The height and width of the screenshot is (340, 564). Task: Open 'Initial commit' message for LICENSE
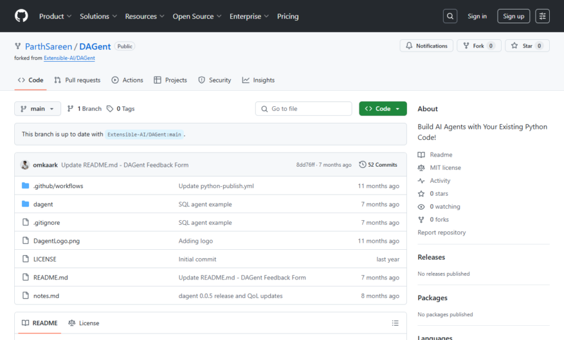pyautogui.click(x=197, y=260)
